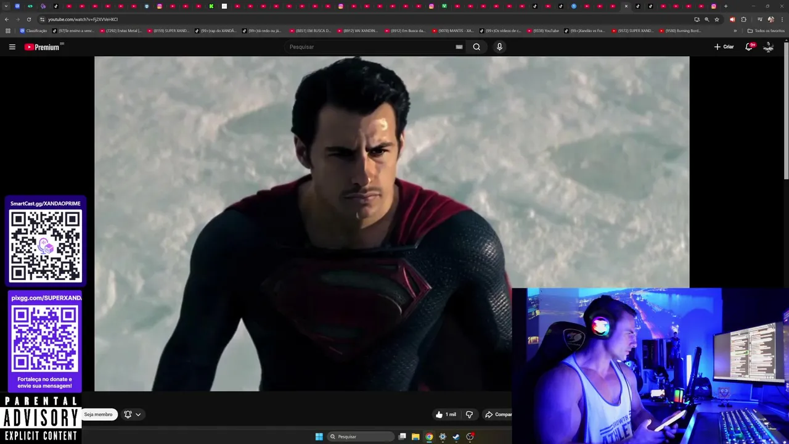The image size is (789, 444).
Task: Open the Criar create button
Action: tap(724, 47)
